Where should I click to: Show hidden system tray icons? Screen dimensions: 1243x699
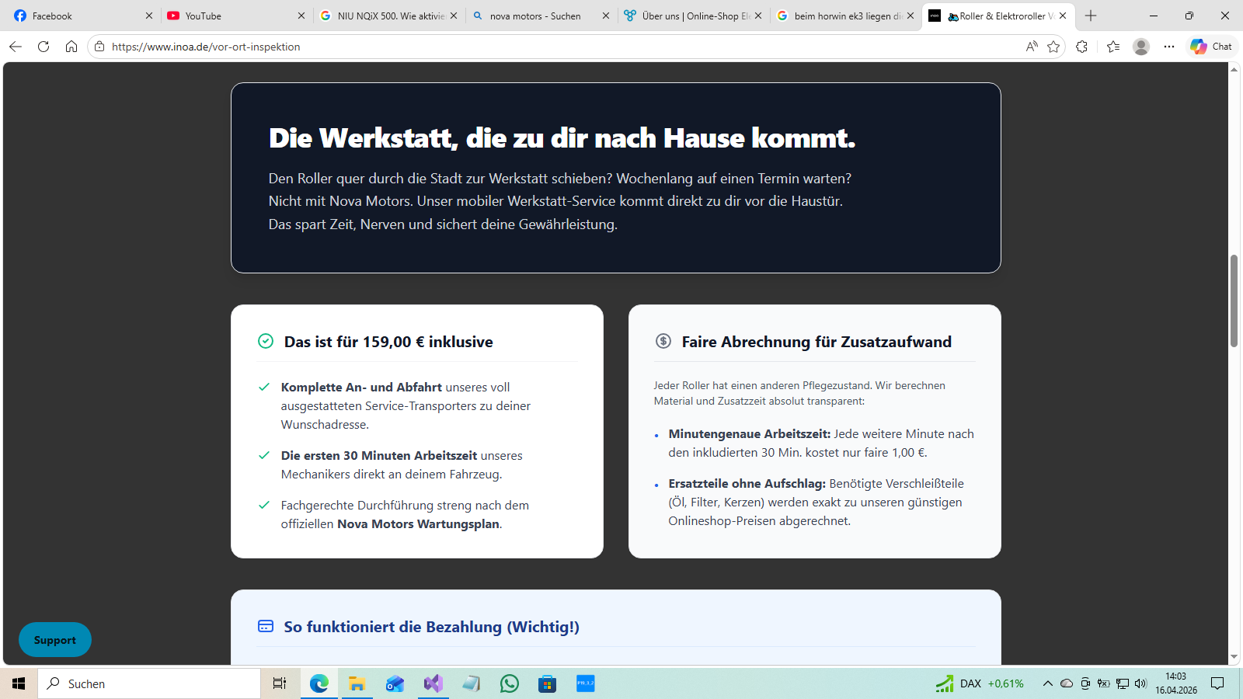coord(1047,683)
